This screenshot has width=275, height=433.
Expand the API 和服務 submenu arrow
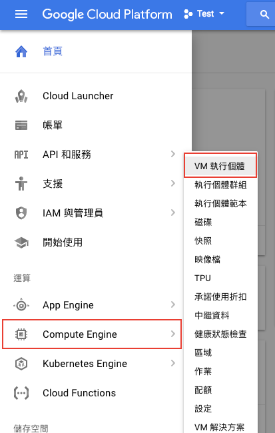point(173,154)
